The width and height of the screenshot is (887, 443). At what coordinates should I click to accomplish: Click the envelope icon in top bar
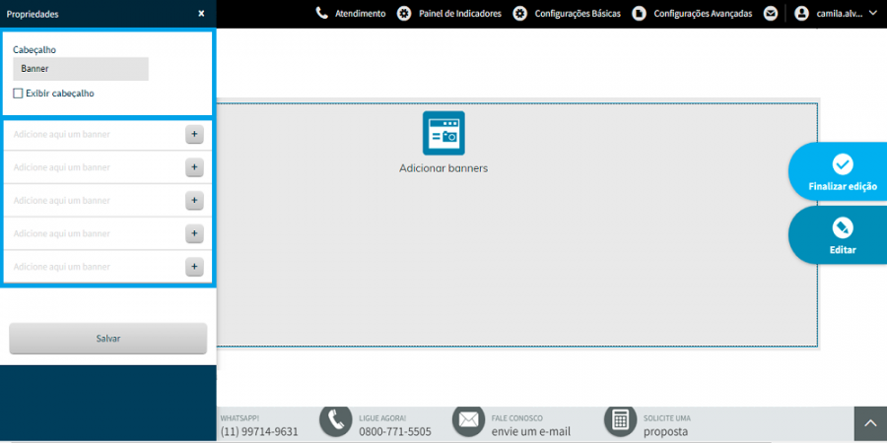click(x=771, y=14)
